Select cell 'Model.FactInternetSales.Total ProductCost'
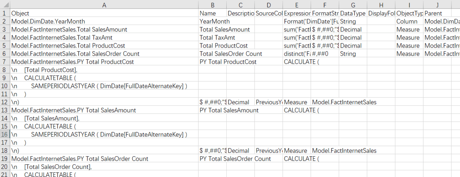The image size is (460, 177). pos(104,46)
